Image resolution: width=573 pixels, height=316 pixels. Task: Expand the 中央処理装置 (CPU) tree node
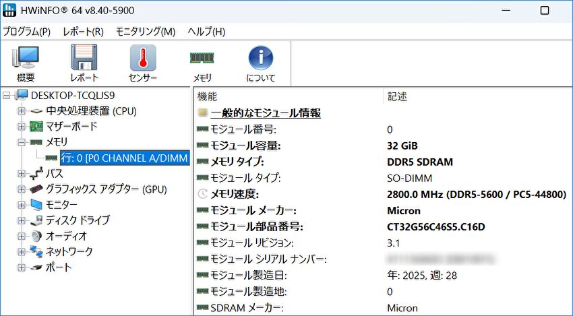coord(22,110)
